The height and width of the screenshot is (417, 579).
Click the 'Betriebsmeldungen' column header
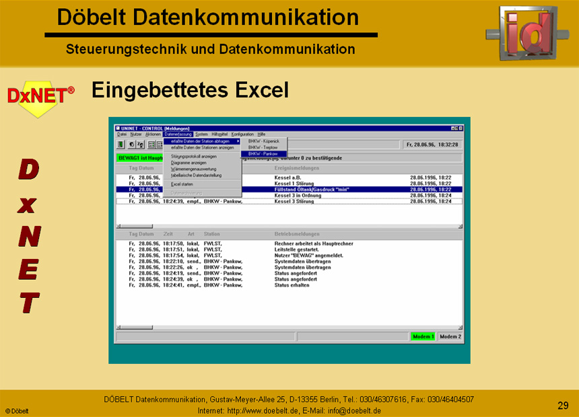coord(297,234)
